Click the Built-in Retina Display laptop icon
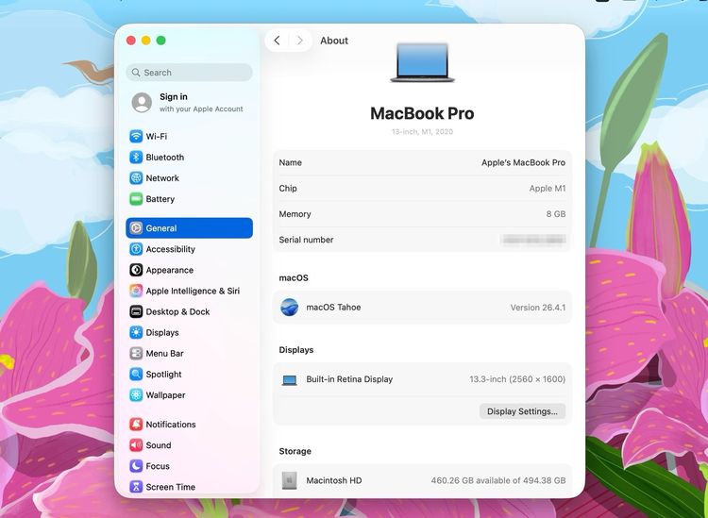Viewport: 708px width, 518px height. tap(290, 380)
